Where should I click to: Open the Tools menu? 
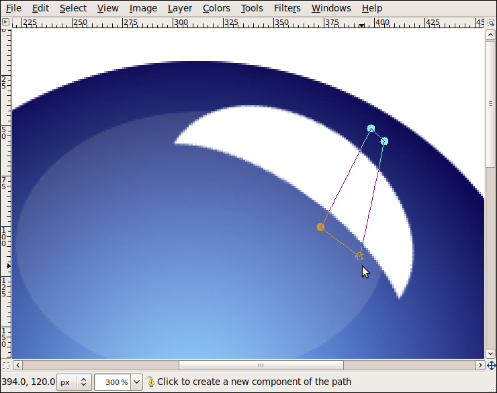click(252, 8)
